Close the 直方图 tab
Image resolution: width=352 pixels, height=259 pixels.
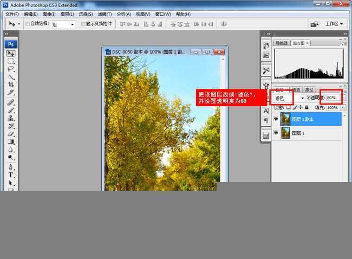[x=308, y=43]
